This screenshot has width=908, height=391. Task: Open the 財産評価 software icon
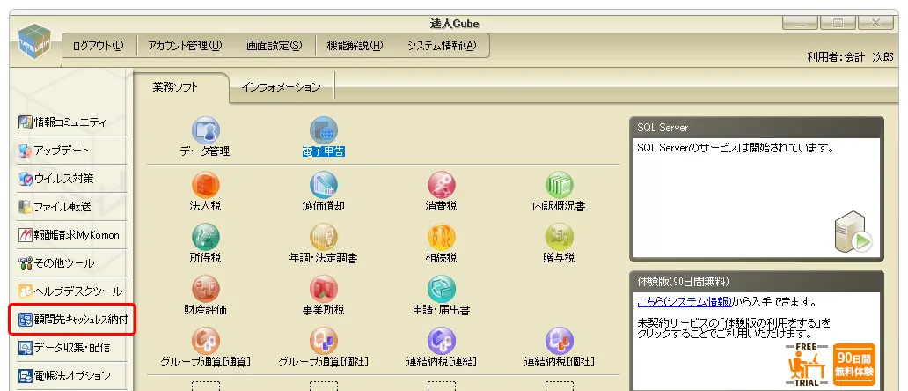[x=205, y=289]
